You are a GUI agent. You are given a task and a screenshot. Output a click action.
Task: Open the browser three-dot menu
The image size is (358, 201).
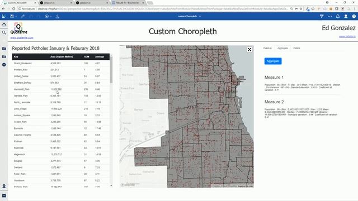[x=355, y=9]
